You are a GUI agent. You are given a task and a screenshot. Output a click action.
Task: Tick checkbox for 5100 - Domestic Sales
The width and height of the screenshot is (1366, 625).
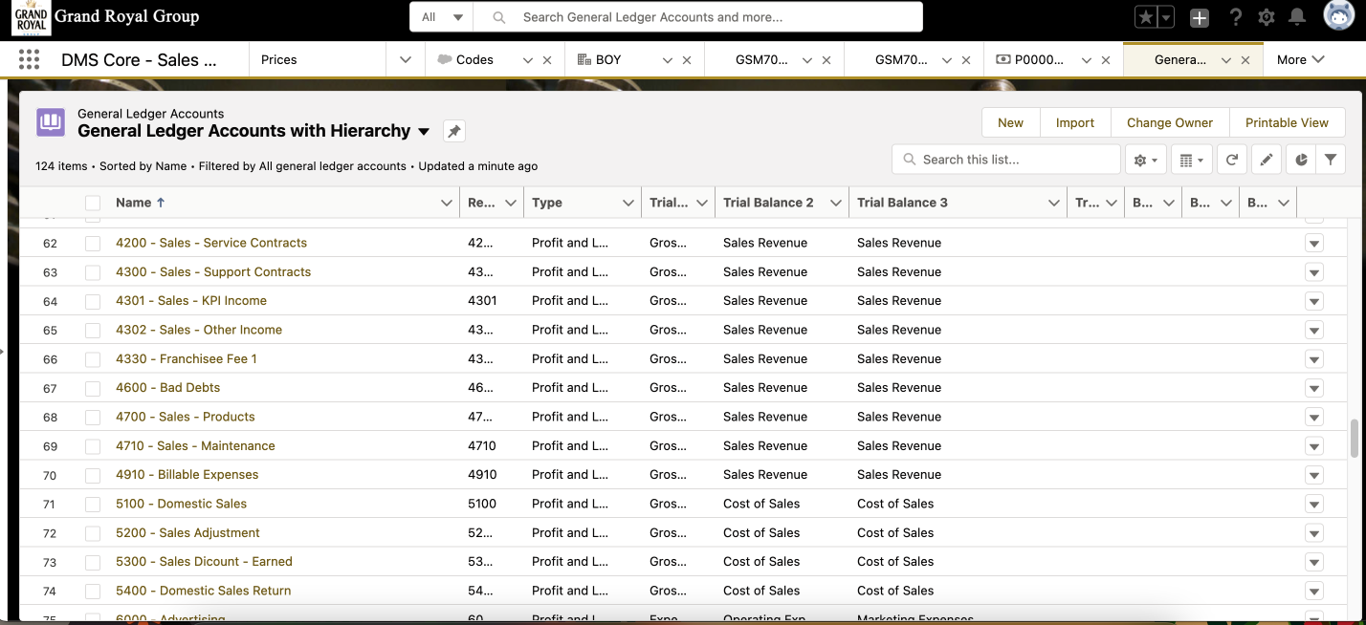[x=93, y=505]
